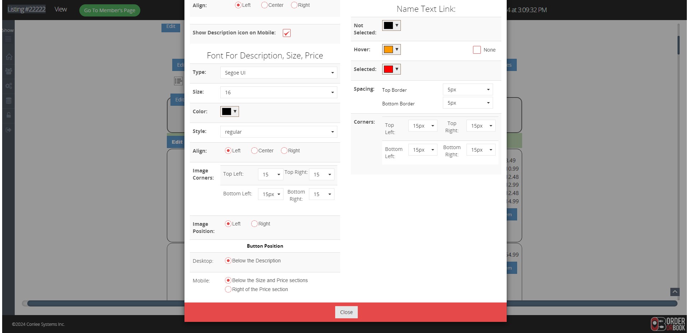Click the Font For Description, Size, Price heading
Viewport: 689px width, 333px height.
(265, 56)
